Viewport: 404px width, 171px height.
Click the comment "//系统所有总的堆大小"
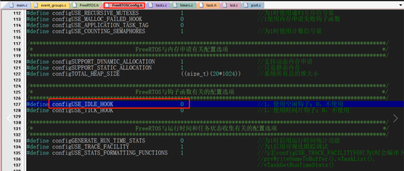tap(288, 74)
